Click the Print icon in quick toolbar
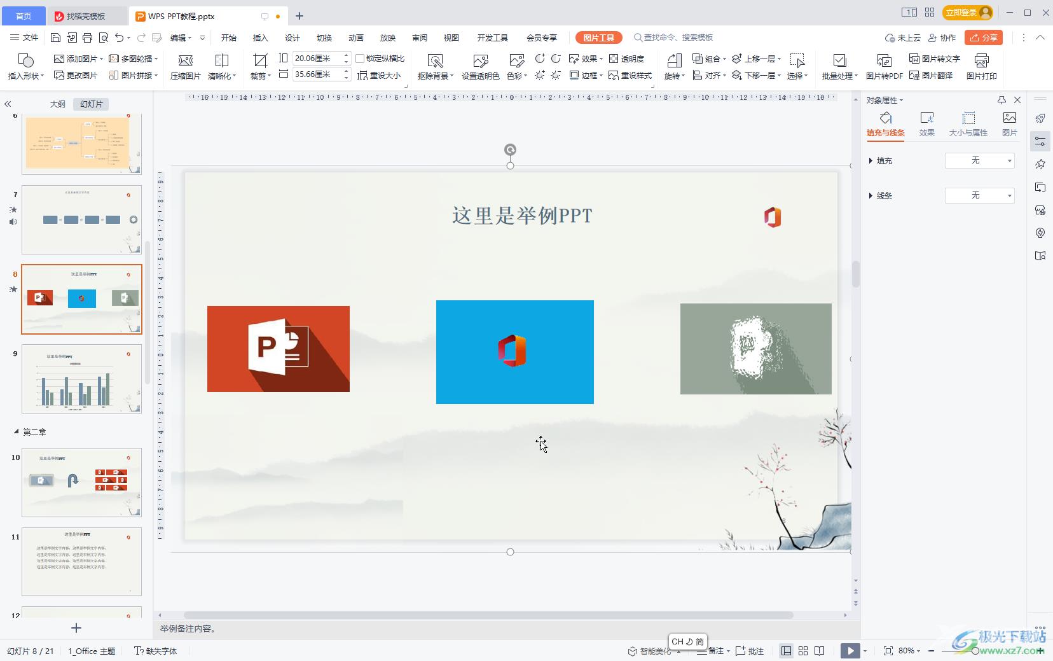The height and width of the screenshot is (661, 1053). point(88,38)
